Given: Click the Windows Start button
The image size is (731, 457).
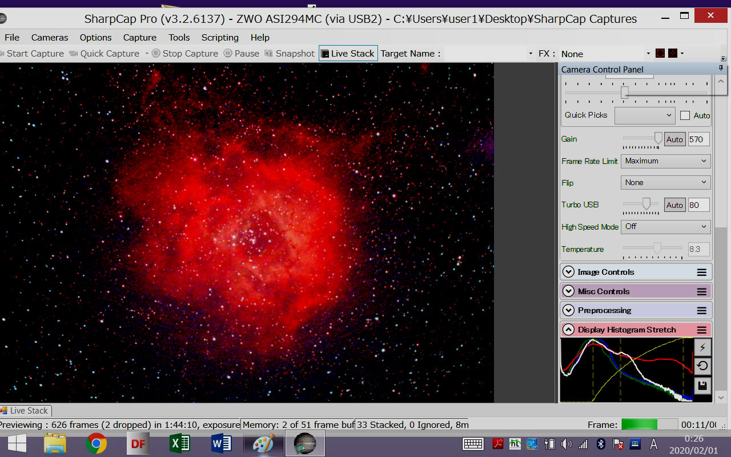Looking at the screenshot, I should click(x=17, y=443).
